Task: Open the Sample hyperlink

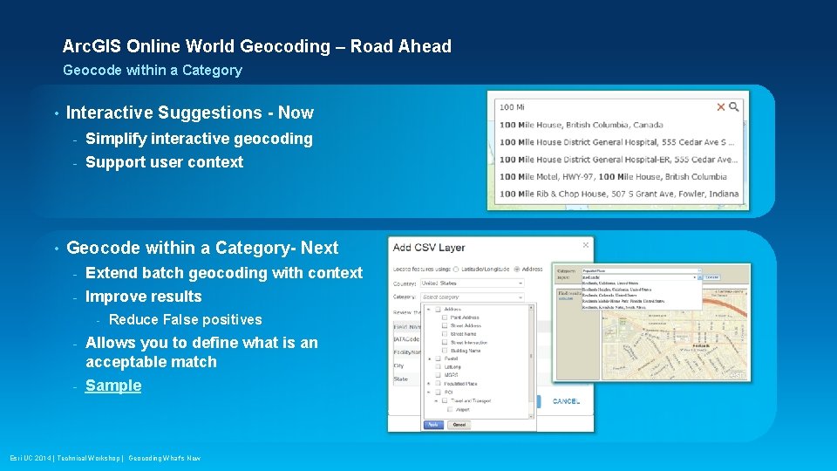Action: [x=113, y=386]
